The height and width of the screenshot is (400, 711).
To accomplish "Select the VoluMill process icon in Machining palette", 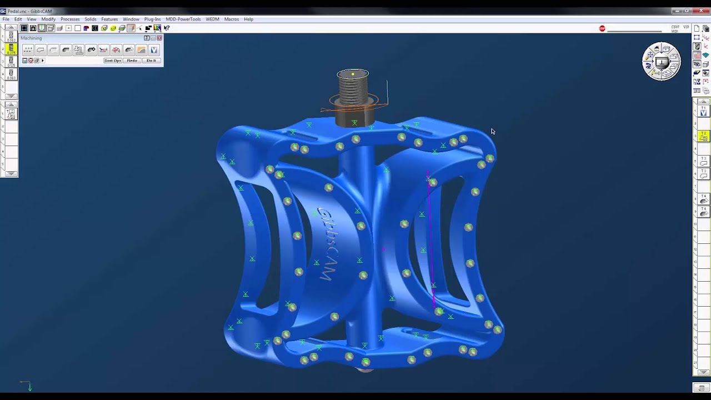I will 154,49.
